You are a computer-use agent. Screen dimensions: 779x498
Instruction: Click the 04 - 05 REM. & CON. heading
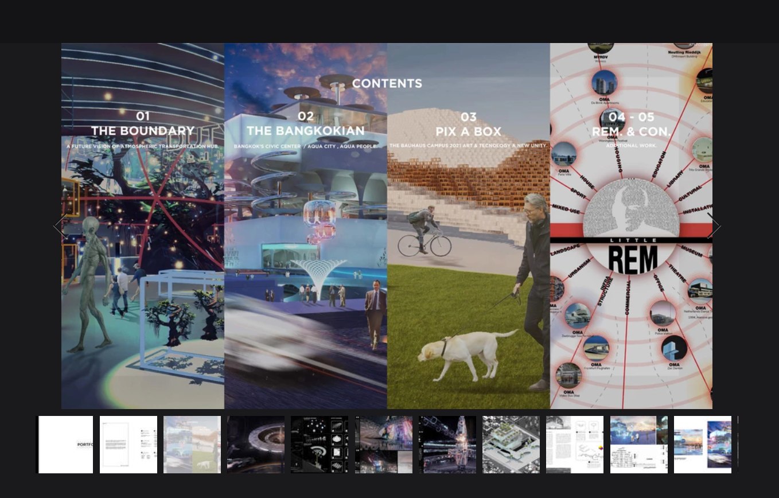pyautogui.click(x=631, y=125)
